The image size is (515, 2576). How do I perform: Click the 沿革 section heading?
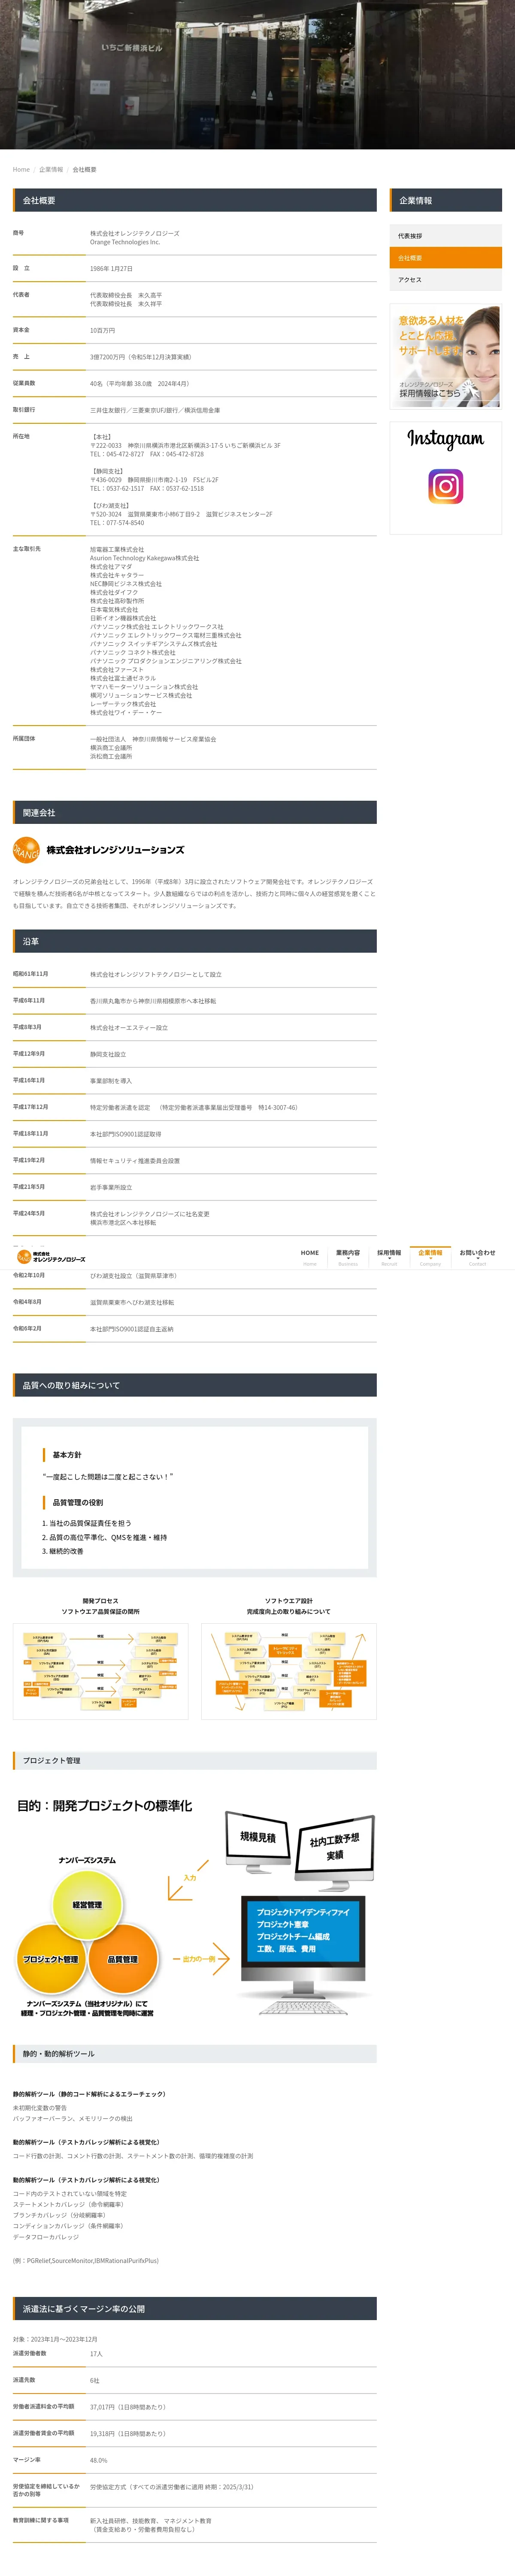click(x=195, y=941)
